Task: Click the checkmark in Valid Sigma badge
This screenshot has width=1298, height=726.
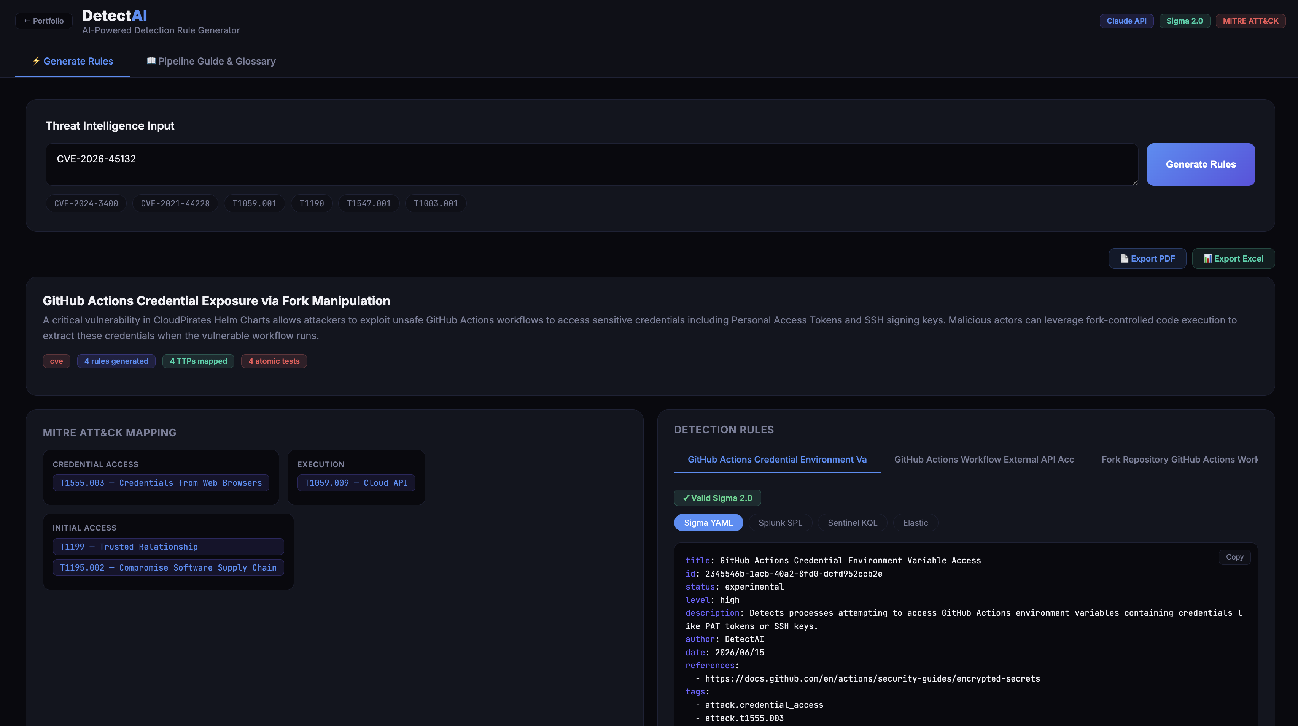Action: (x=686, y=498)
